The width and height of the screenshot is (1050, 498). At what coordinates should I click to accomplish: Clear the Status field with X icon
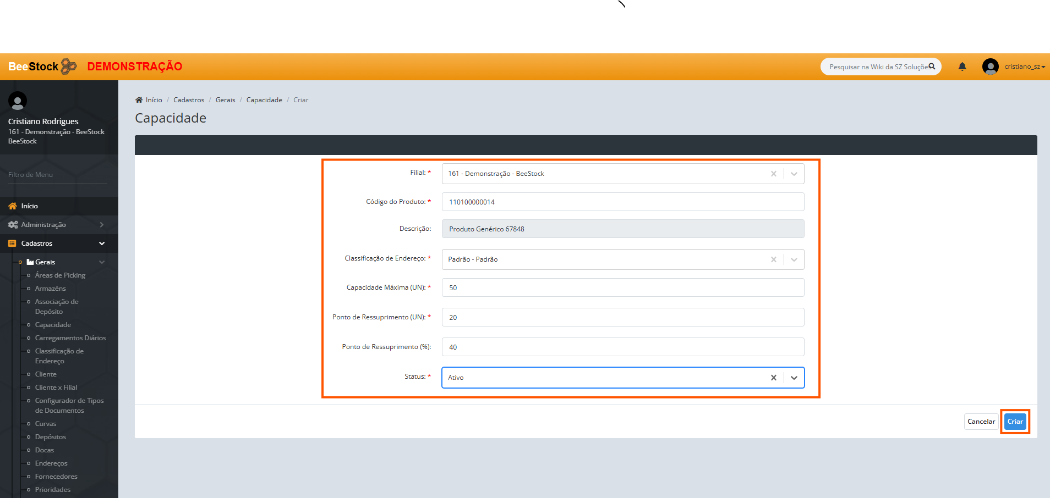point(773,378)
